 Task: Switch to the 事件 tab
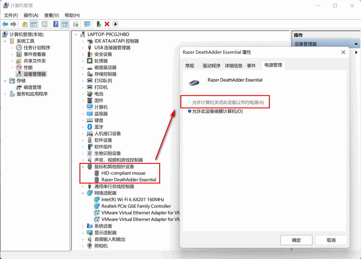[x=251, y=66]
